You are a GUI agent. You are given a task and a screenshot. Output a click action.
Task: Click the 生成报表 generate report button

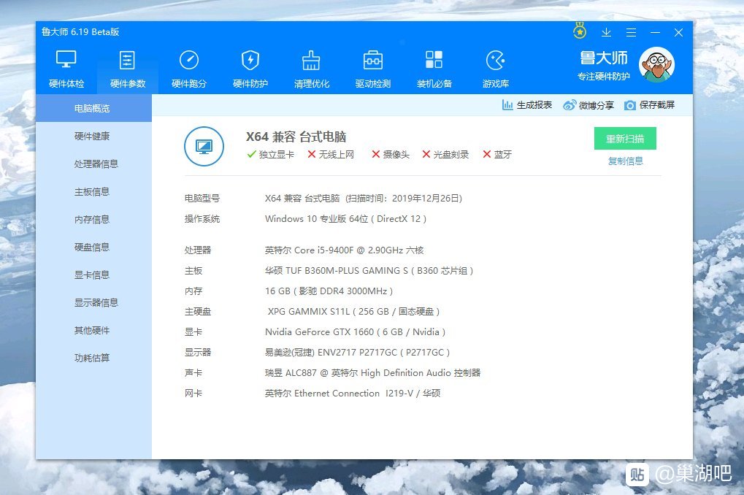tap(526, 105)
